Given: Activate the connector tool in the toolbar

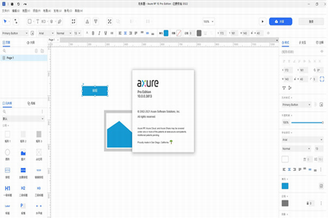Looking at the screenshot, I should tap(16, 22).
